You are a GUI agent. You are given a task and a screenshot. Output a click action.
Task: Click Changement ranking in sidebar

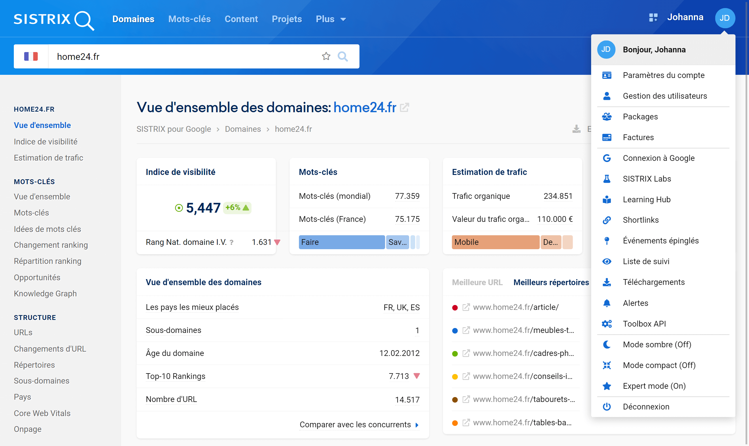51,245
